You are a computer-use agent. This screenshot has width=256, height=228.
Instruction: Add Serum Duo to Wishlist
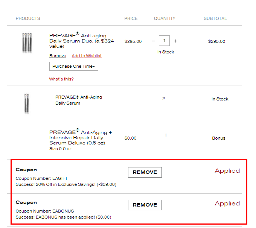[87, 56]
